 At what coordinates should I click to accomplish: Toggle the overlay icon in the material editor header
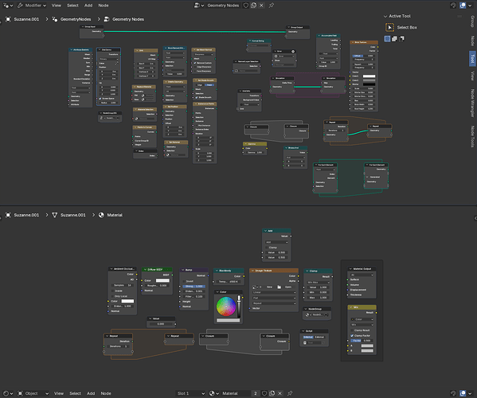pyautogui.click(x=463, y=393)
